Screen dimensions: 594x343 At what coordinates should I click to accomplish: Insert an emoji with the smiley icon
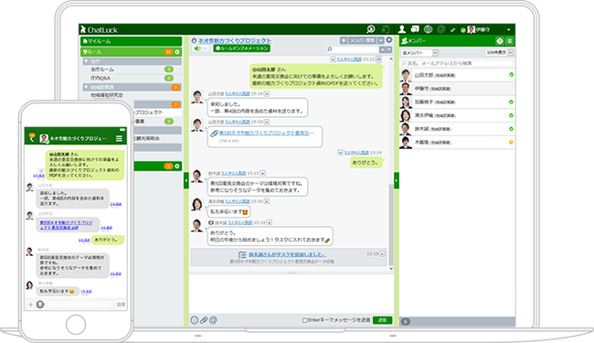pos(195,320)
